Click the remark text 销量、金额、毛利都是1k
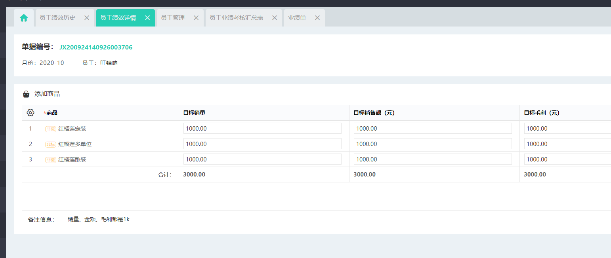This screenshot has width=611, height=258. tap(99, 219)
